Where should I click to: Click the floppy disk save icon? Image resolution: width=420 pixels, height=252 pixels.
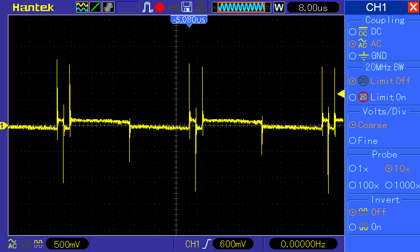pos(187,7)
